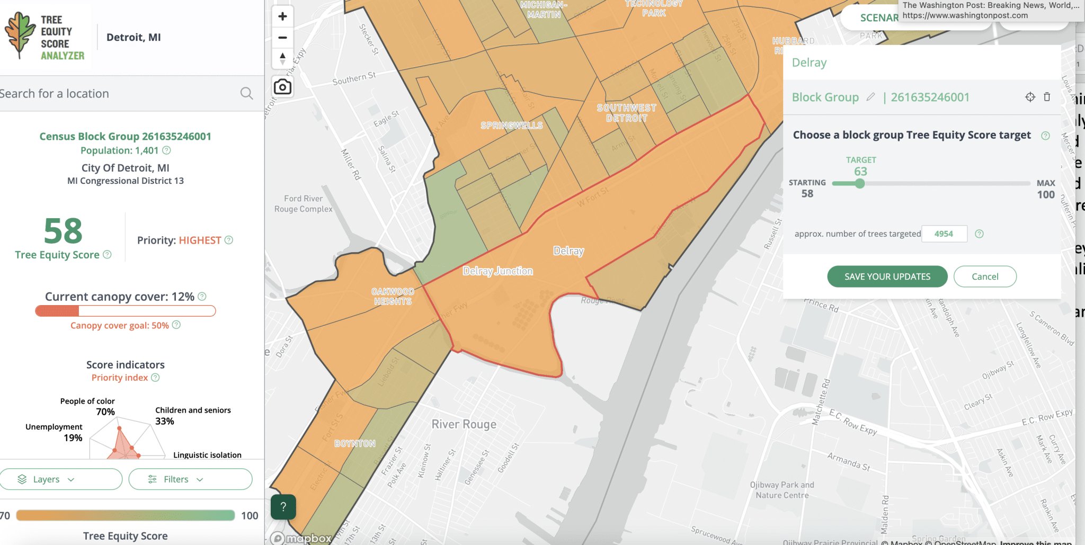Take a map screenshot with the camera icon
Screen dimensions: 1085x545
[282, 86]
